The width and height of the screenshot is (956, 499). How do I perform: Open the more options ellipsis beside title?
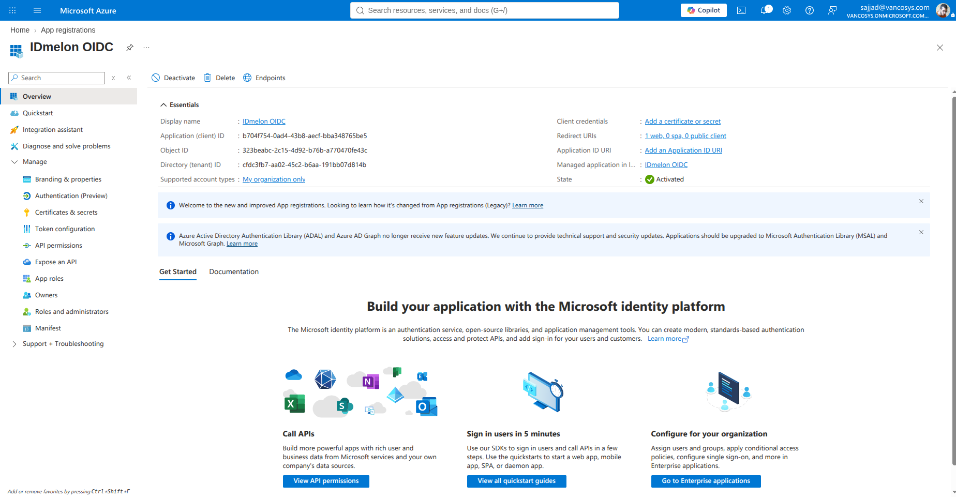(146, 48)
